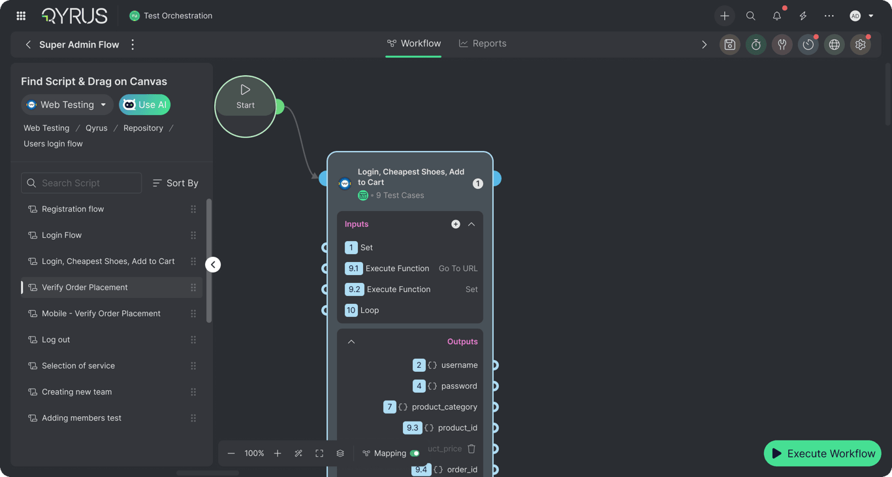Click the run history clock icon

[808, 44]
